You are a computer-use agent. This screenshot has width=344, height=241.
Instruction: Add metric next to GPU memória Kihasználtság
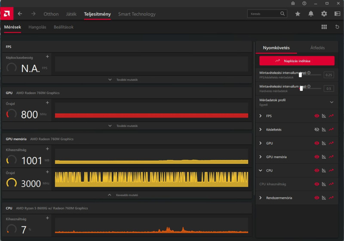[x=47, y=149]
